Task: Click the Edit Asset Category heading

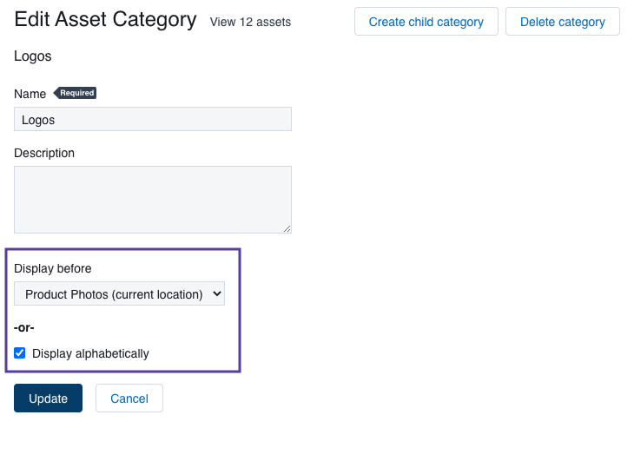Action: 106,19
